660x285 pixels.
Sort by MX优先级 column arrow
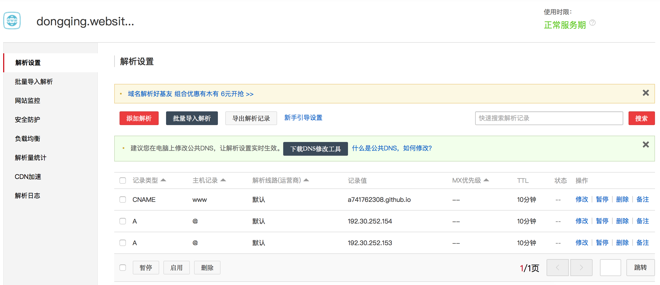(x=486, y=180)
